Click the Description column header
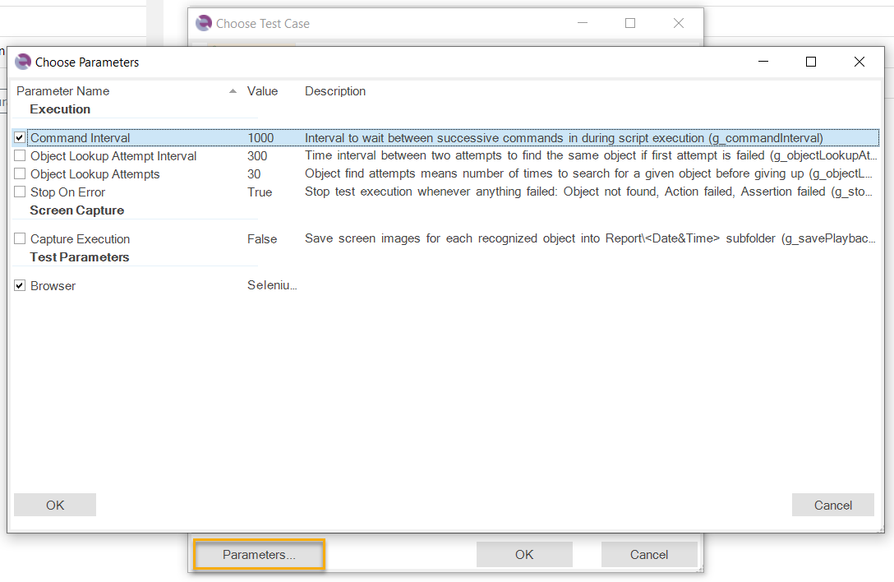Image resolution: width=894 pixels, height=582 pixels. (335, 91)
